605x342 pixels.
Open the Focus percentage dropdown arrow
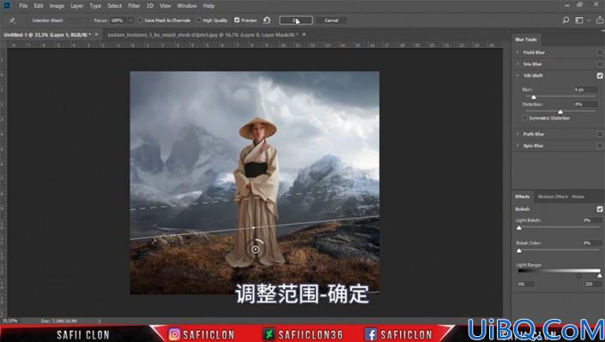[x=130, y=21]
